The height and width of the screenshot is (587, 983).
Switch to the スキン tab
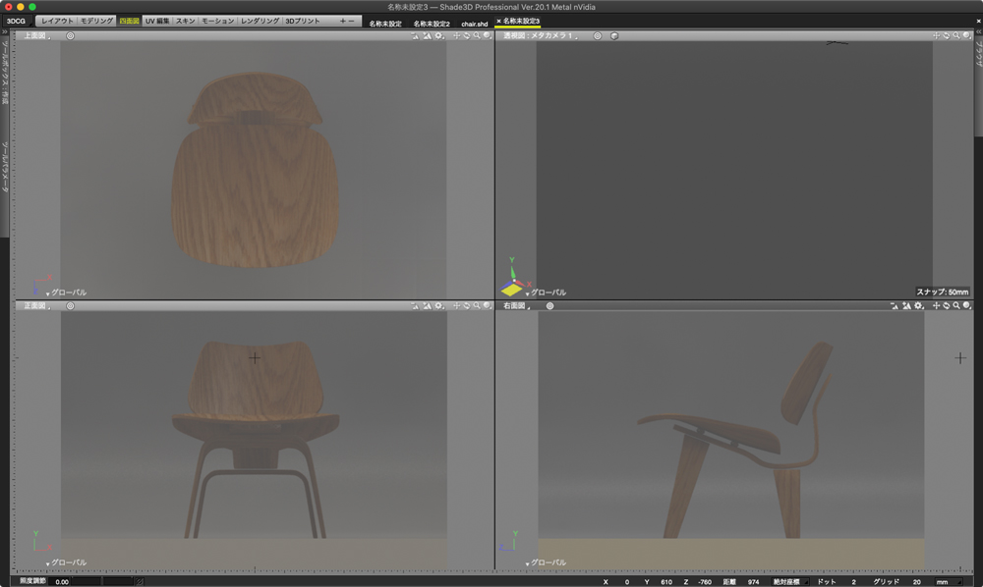pos(185,21)
